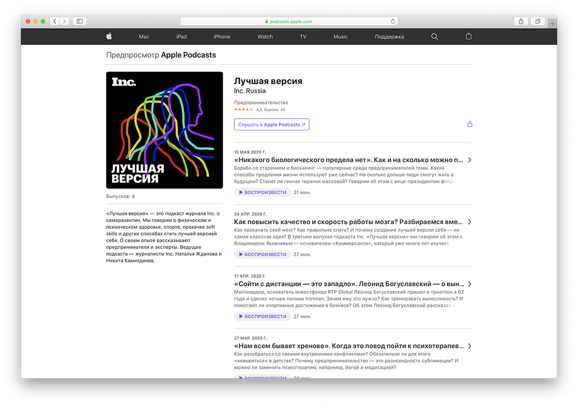Play the 31 мин. episode
The image size is (578, 406).
(262, 193)
